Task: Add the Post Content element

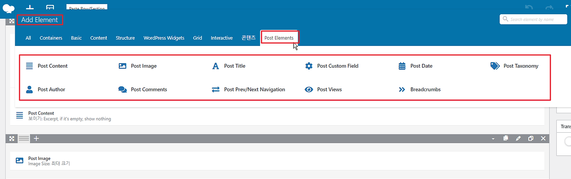Action: click(x=47, y=66)
